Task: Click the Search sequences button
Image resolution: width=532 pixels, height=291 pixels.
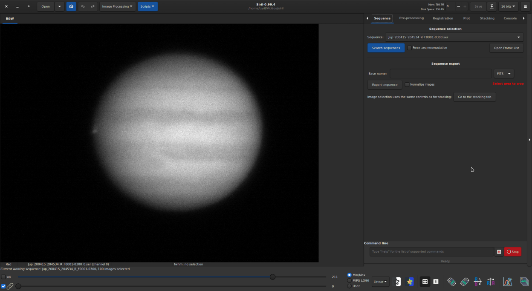Action: [x=386, y=48]
